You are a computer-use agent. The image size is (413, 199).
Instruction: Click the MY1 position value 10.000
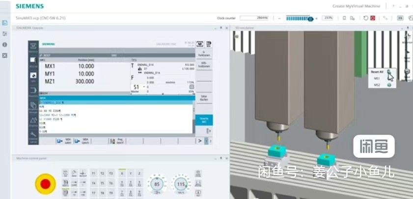point(86,74)
